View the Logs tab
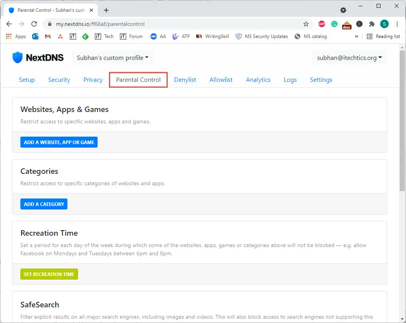This screenshot has width=406, height=323. pyautogui.click(x=290, y=80)
